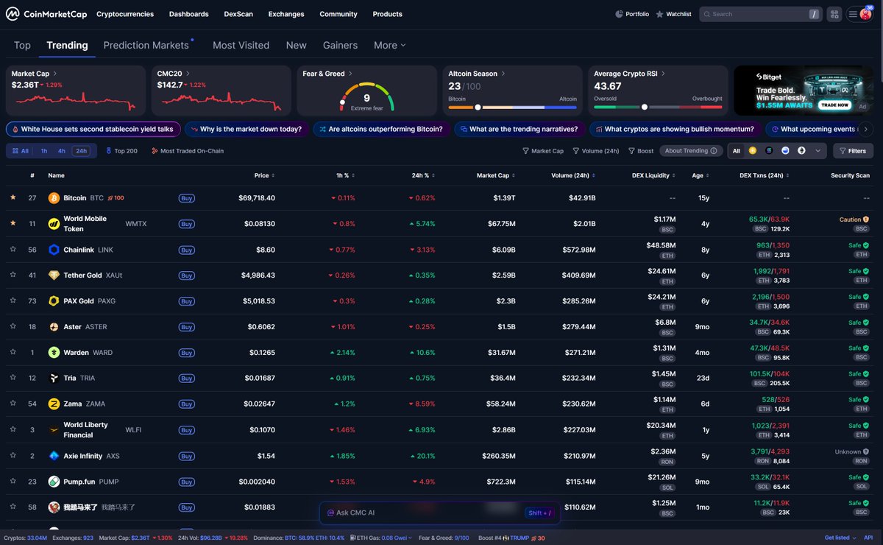Open Get listed dropdown in footer

(x=840, y=538)
